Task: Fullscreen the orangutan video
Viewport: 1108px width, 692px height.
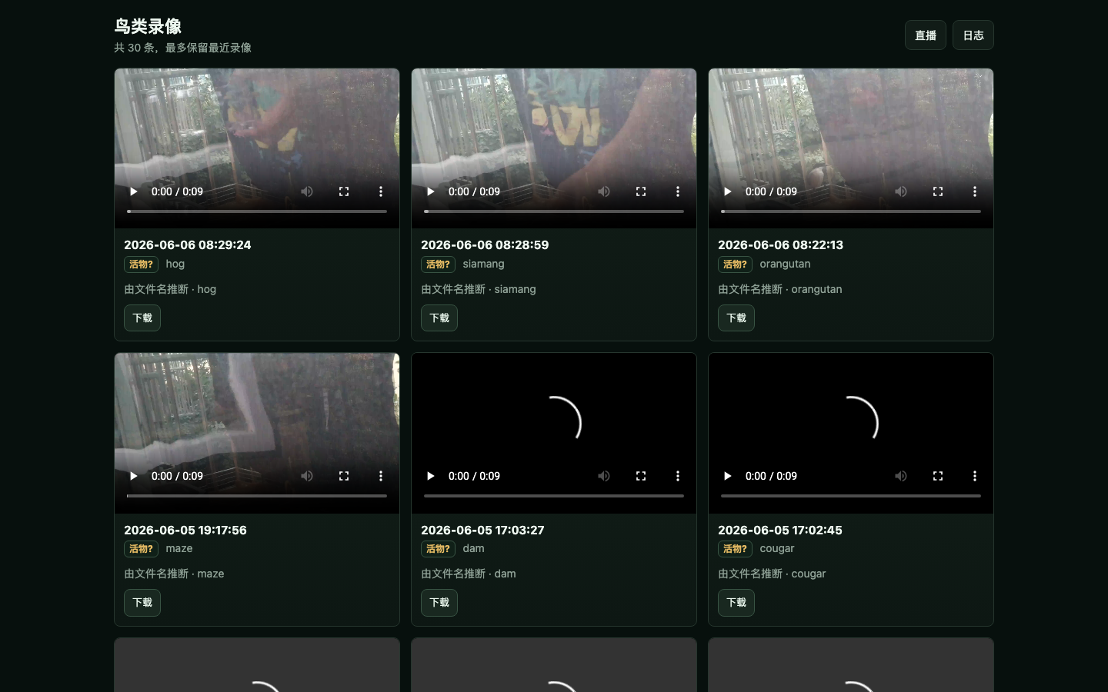Action: [938, 191]
